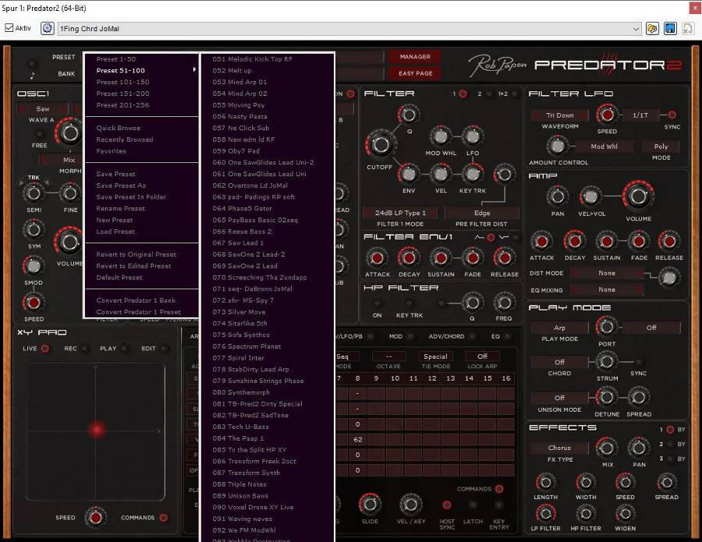Click the round button above the note symbol

tap(32, 62)
